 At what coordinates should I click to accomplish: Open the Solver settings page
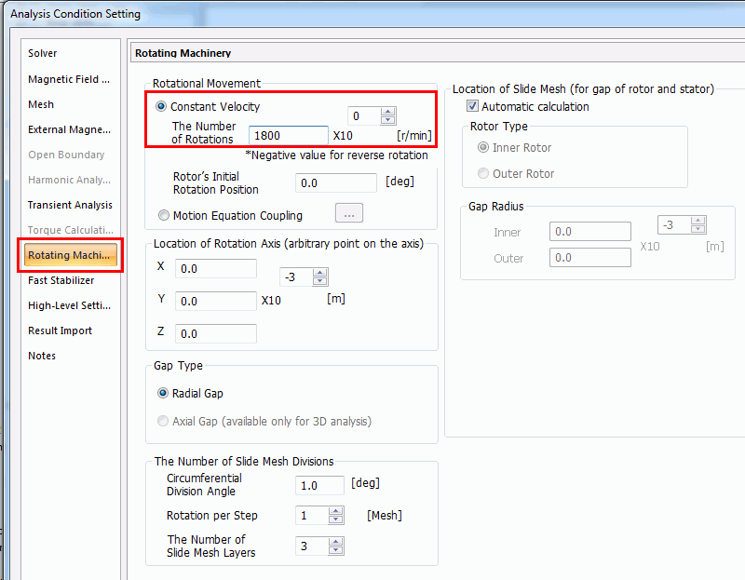(x=42, y=53)
